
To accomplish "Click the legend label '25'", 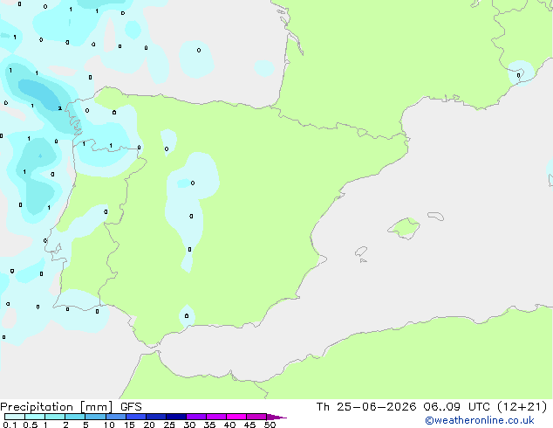I will 169,425.
